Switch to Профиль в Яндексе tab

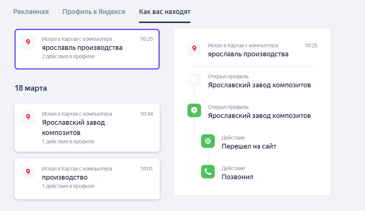pos(94,11)
